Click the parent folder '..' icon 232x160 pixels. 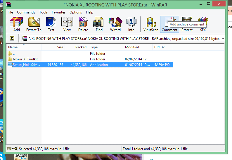click(x=10, y=53)
